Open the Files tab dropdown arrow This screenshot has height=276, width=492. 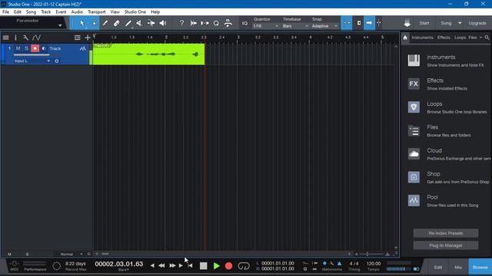click(480, 38)
